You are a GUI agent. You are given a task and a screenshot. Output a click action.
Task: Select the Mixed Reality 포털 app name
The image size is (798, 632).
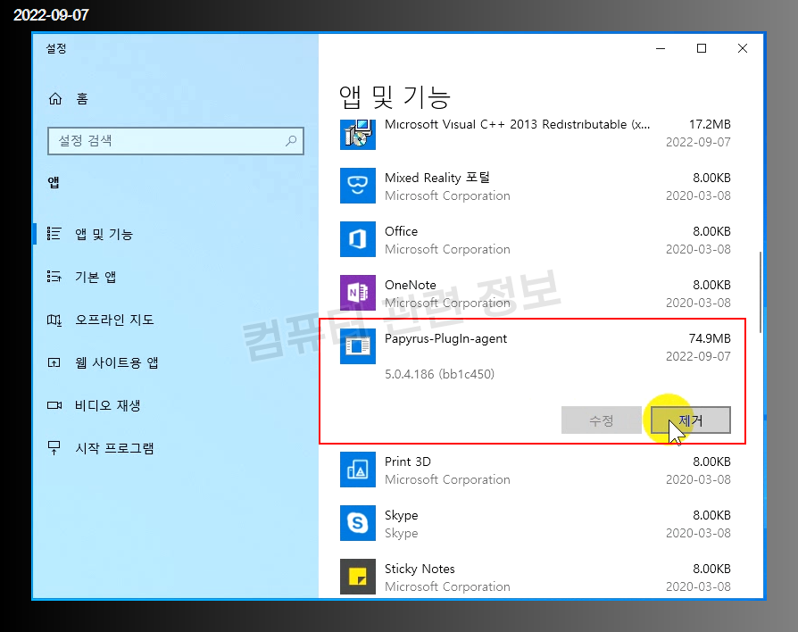437,178
